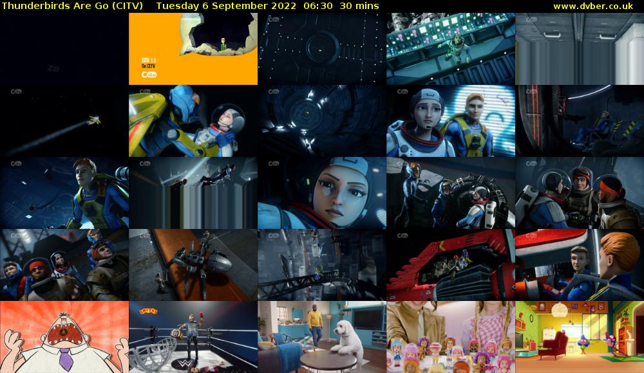Select the screaming cartoon man with purple tie thumbnail

tap(64, 337)
